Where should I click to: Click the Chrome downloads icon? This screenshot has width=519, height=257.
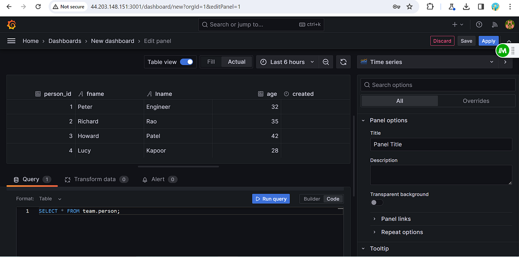pos(465,6)
